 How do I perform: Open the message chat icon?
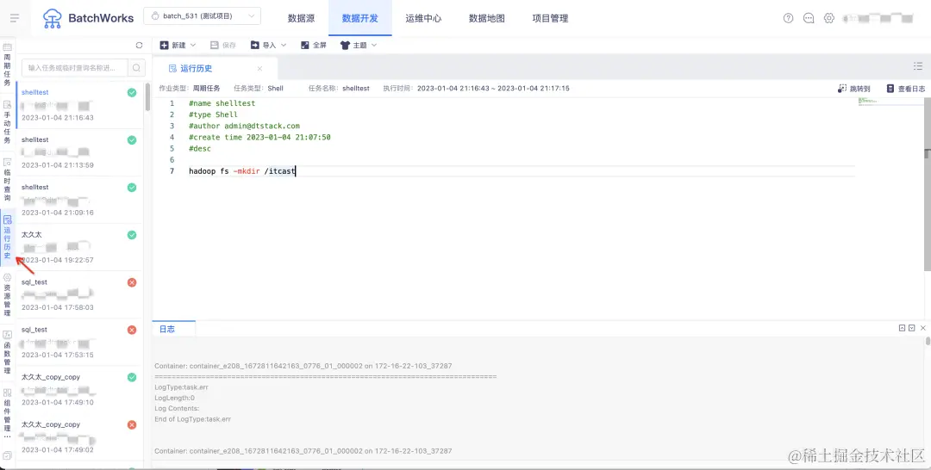[808, 18]
